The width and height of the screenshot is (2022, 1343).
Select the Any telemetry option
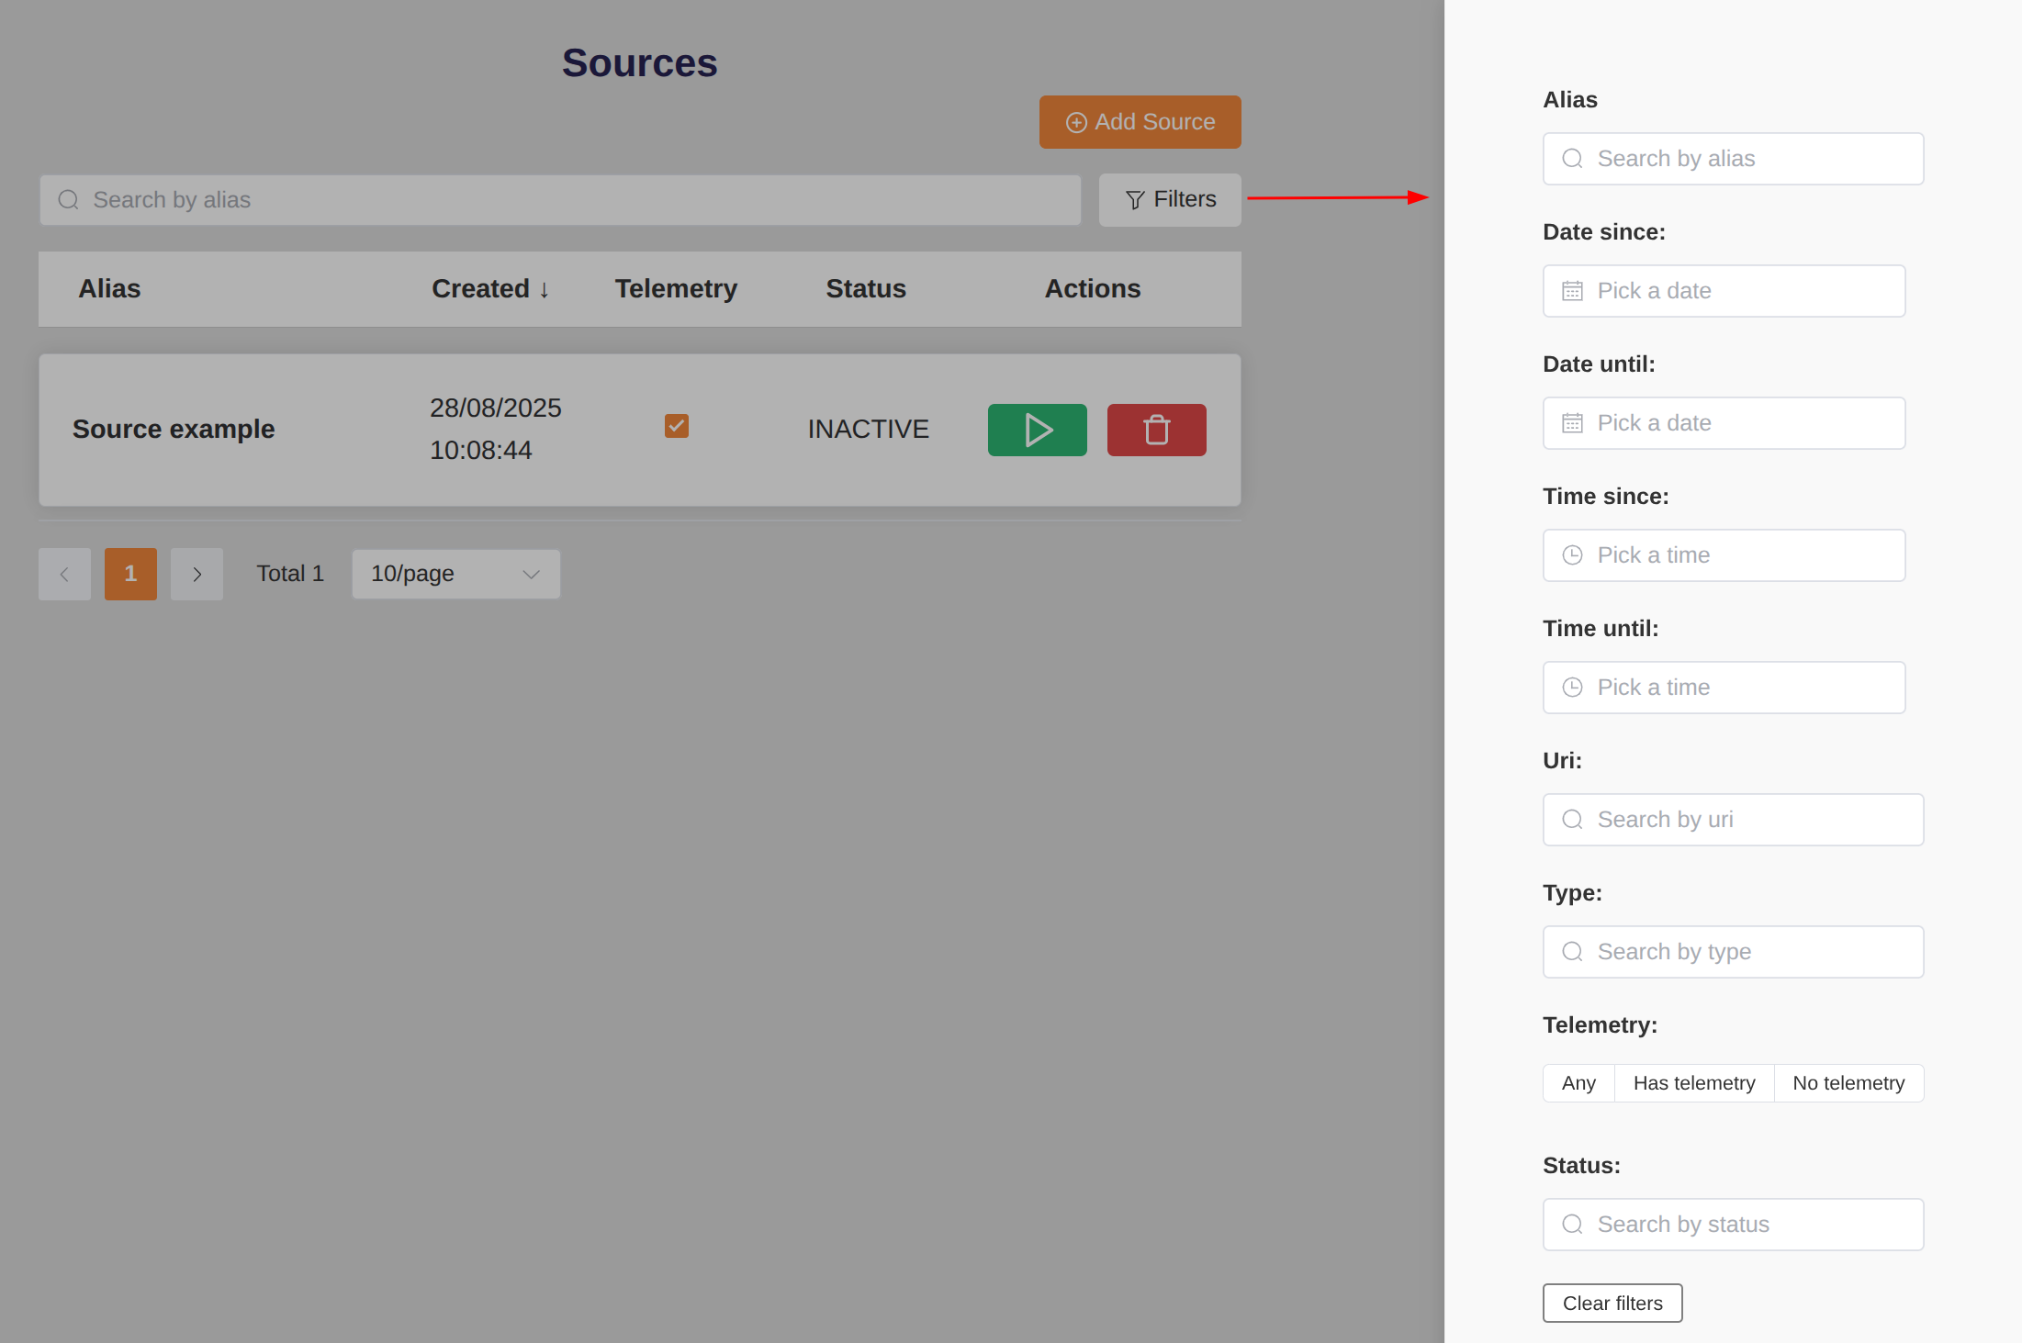(x=1578, y=1083)
